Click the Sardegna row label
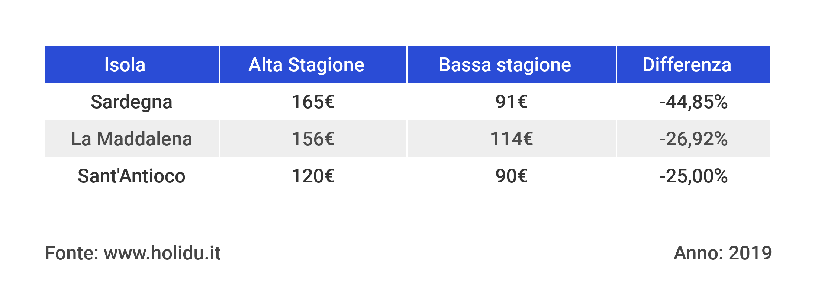This screenshot has height=298, width=818. click(x=131, y=102)
